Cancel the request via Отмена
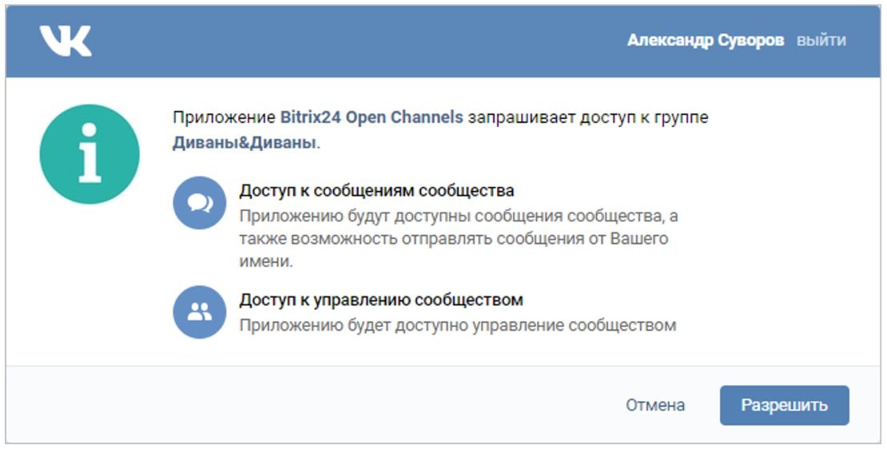Screen dimensions: 887x449 [x=655, y=405]
